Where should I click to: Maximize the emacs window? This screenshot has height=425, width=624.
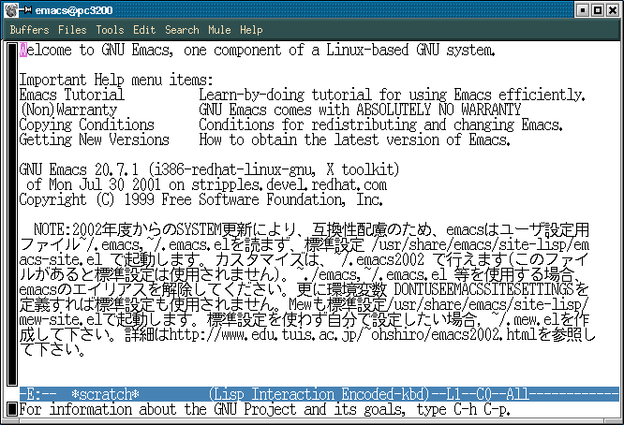[x=598, y=10]
